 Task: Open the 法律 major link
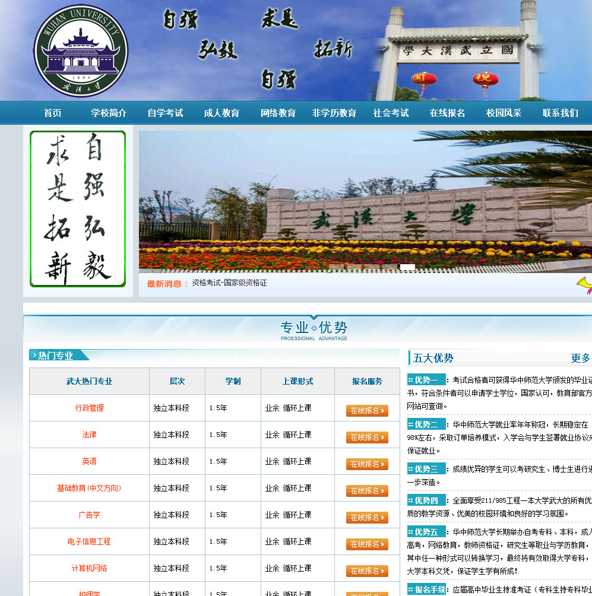click(x=89, y=435)
